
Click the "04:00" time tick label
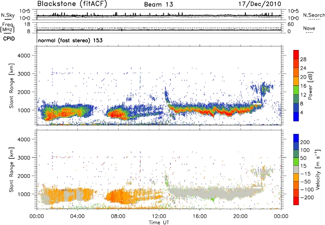coord(77,216)
